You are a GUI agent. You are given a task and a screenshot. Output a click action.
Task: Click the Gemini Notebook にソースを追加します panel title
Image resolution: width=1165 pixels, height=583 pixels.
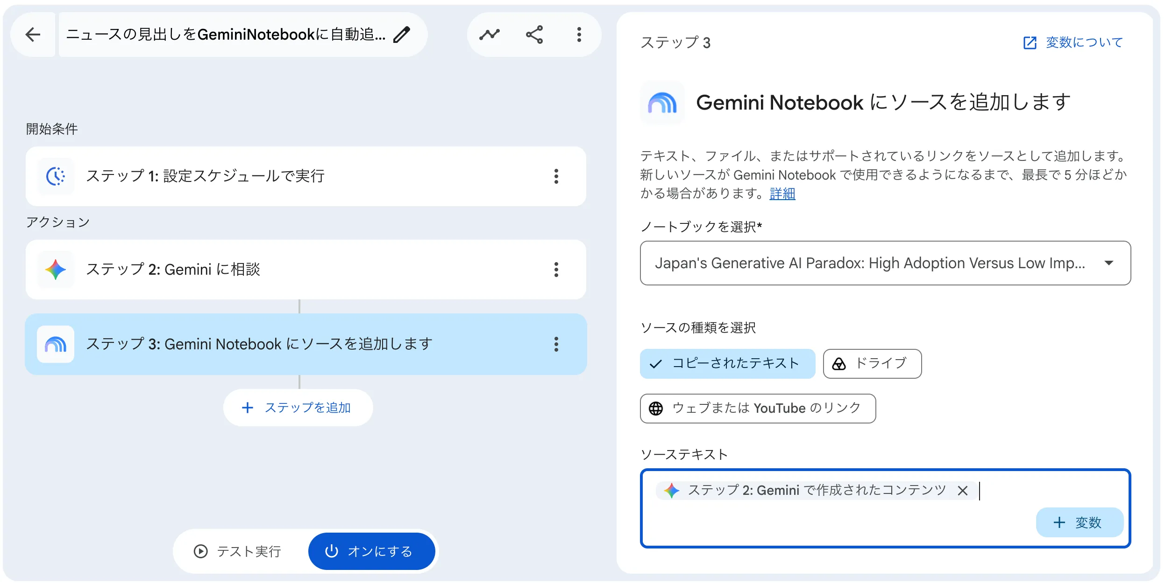tap(883, 103)
